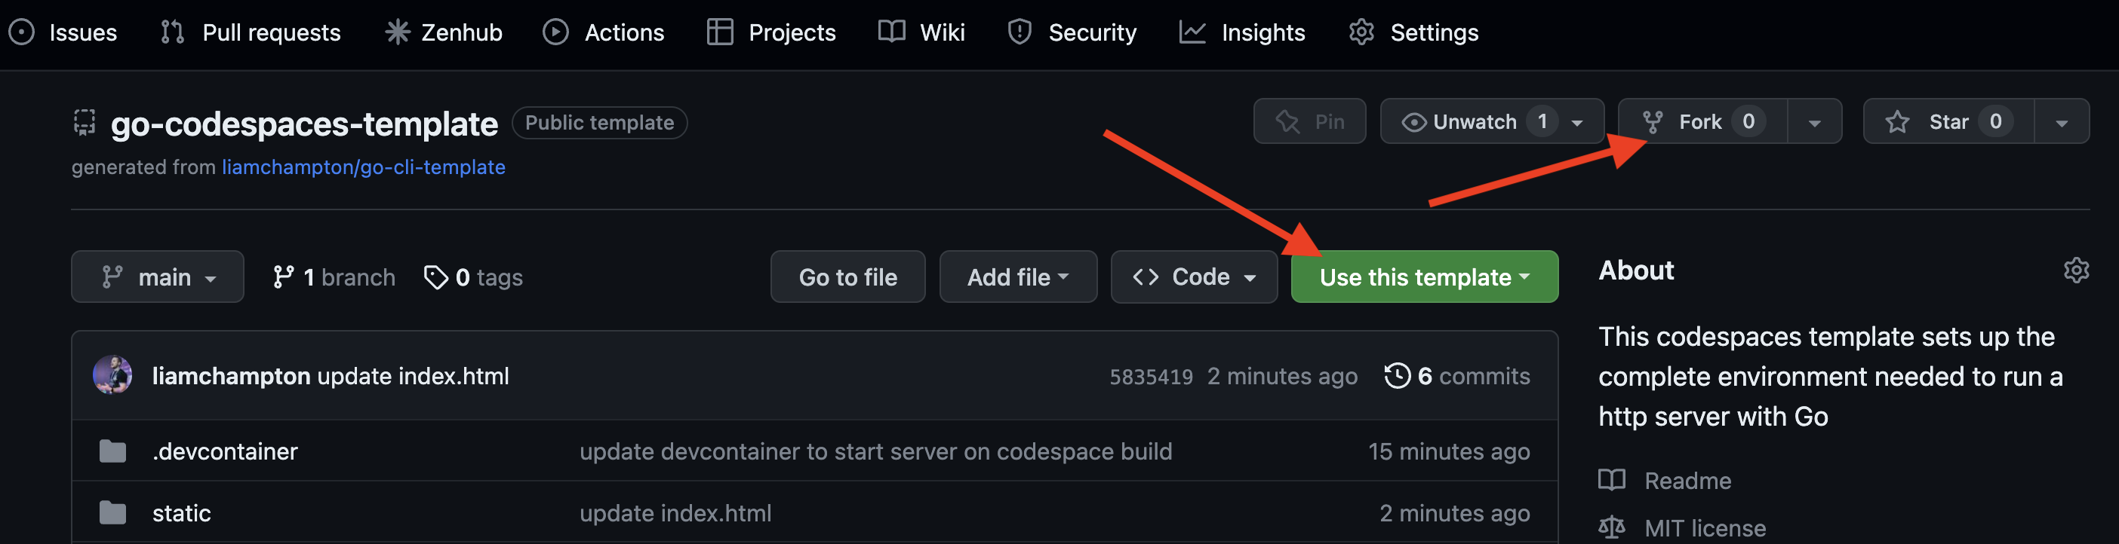The image size is (2119, 544).
Task: Open the Insights tab
Action: [1242, 32]
